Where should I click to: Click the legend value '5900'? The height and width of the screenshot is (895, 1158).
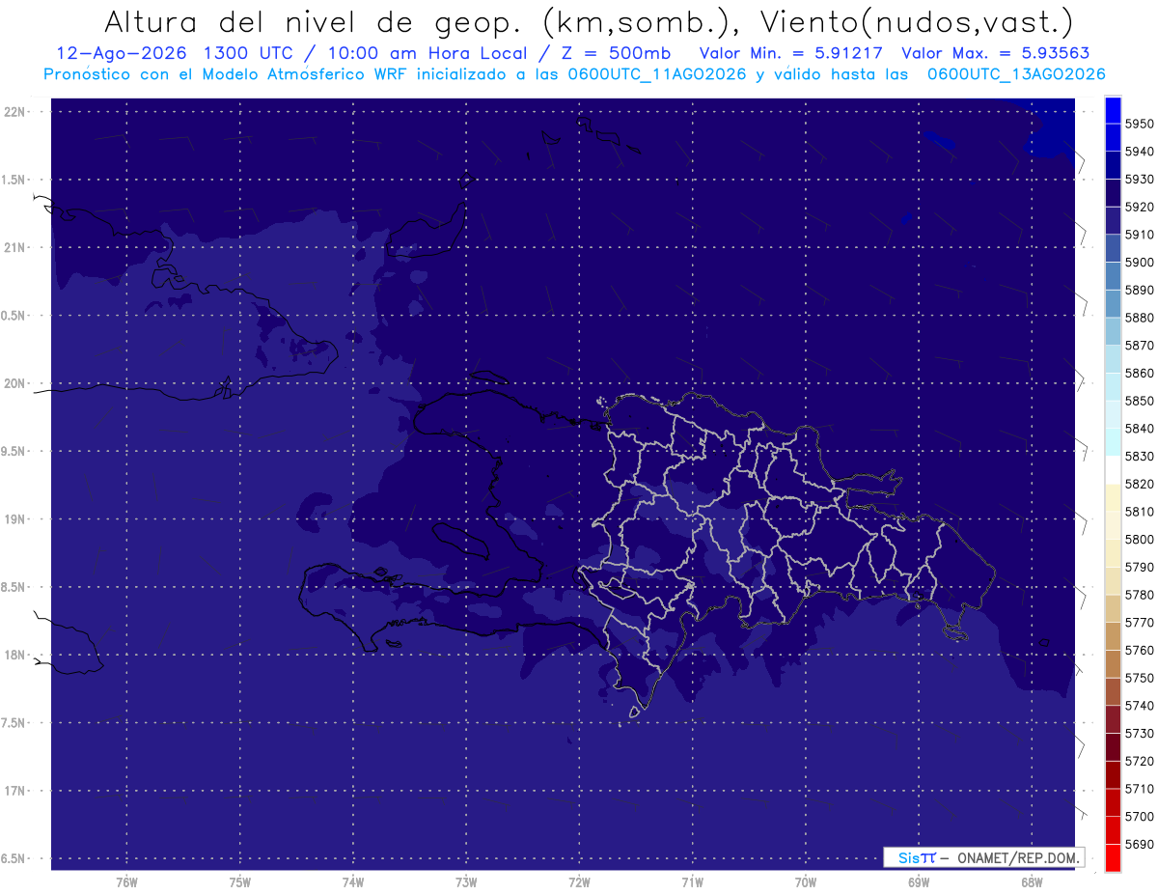click(x=1140, y=262)
